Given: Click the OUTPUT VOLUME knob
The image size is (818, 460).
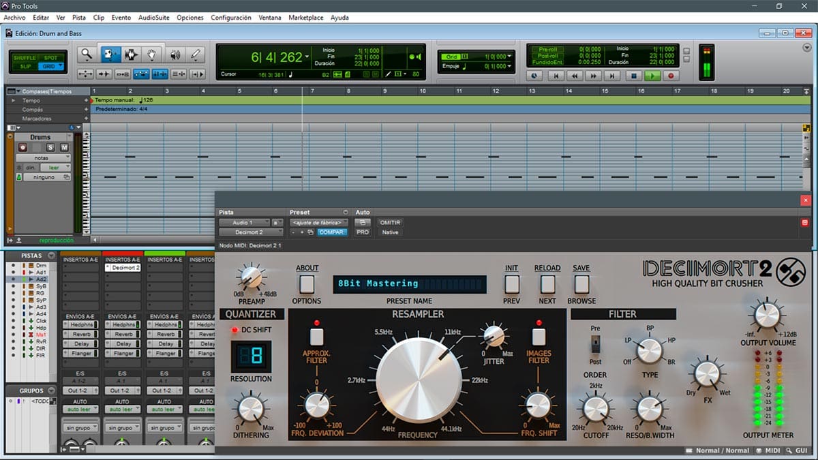Looking at the screenshot, I should [x=768, y=316].
